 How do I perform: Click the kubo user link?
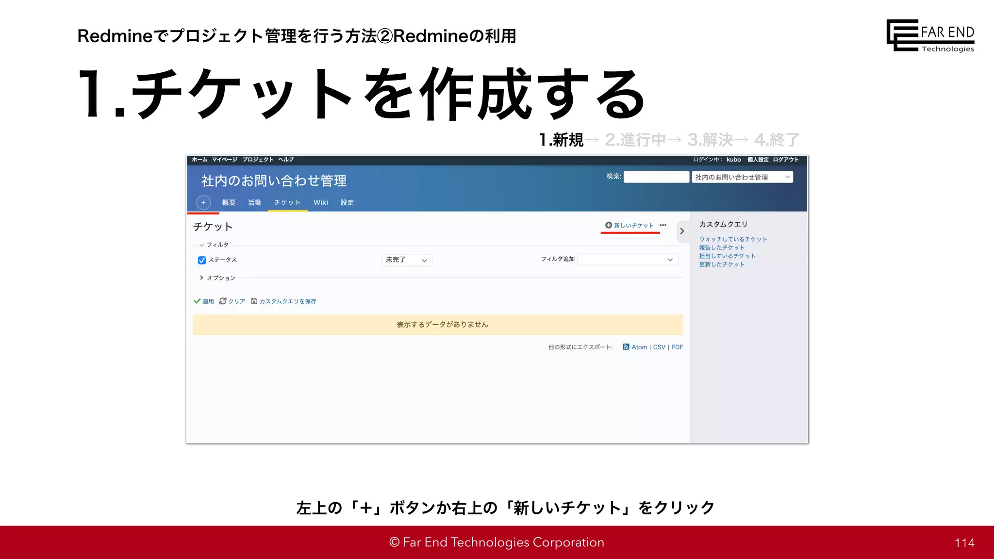(x=733, y=160)
